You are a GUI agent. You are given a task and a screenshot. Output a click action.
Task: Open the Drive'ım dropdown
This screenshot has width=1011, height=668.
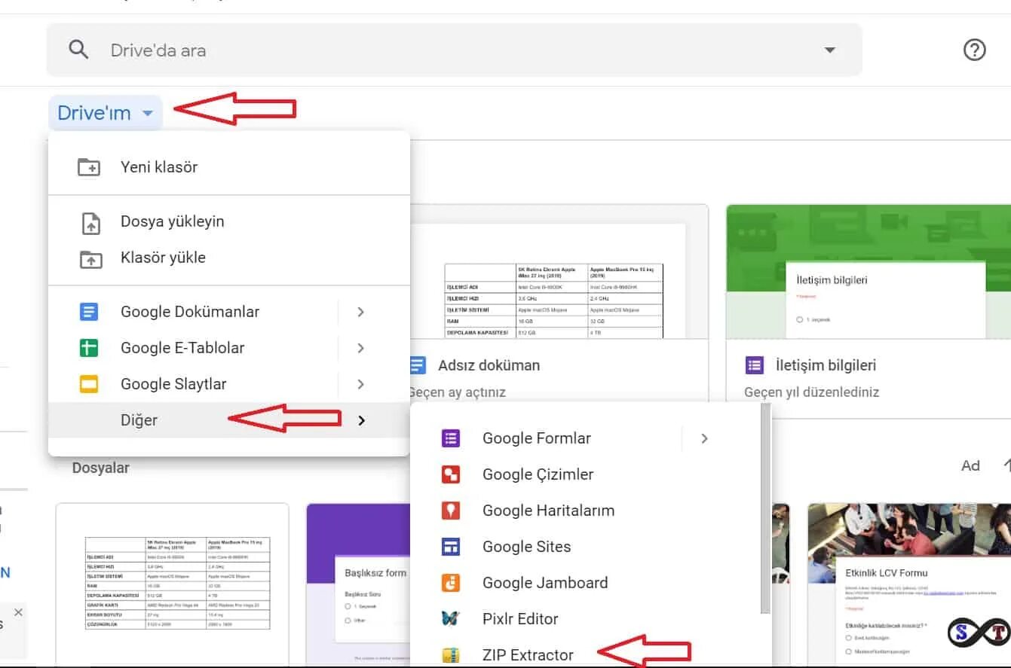[x=106, y=113]
